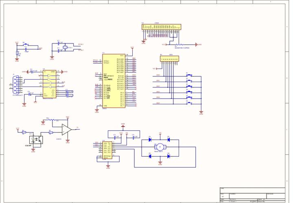Click the GK105 text label
This screenshot has width=293, height=203.
[28, 145]
